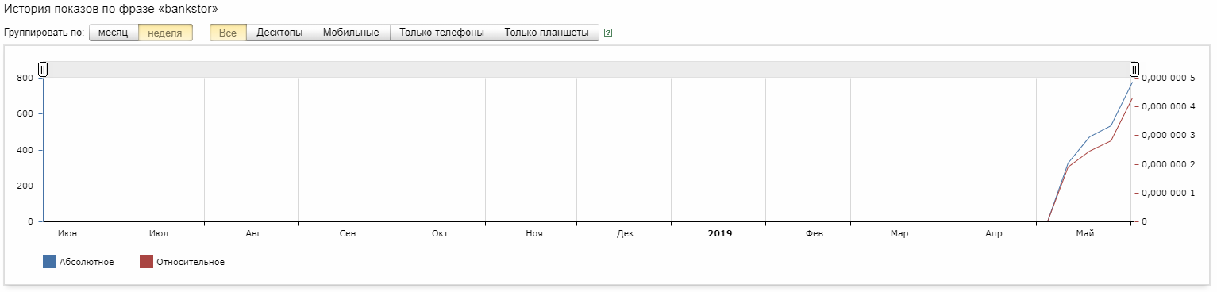
Task: Click the peak of the blue line
Action: point(1133,80)
